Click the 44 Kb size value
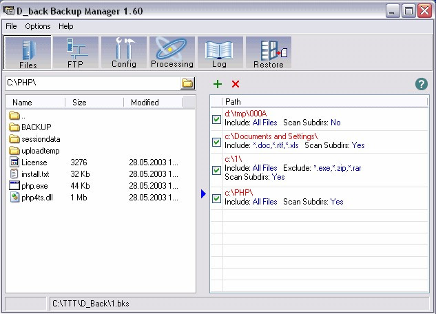The width and height of the screenshot is (436, 314). click(80, 186)
